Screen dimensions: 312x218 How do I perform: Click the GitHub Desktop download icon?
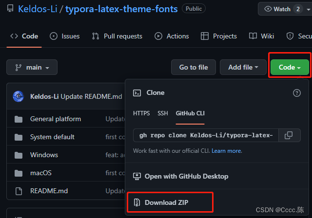(x=137, y=176)
